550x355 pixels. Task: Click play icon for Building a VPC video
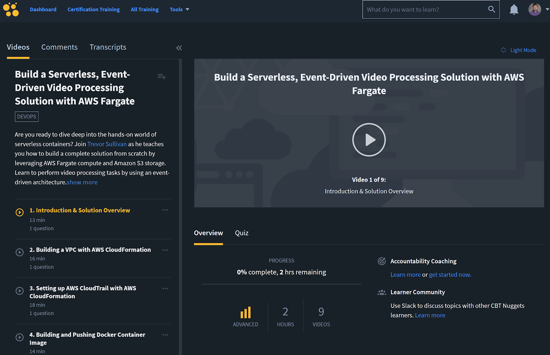click(x=20, y=252)
